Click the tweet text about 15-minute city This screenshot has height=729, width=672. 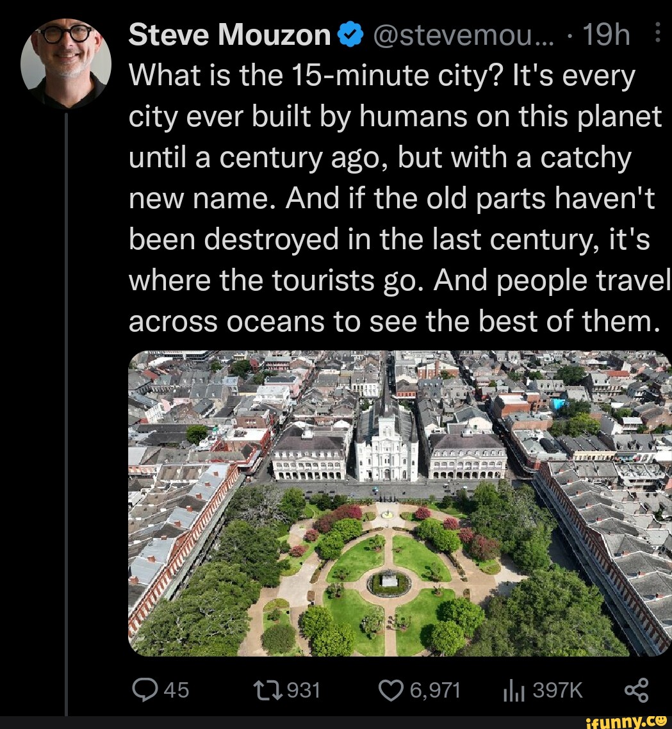click(395, 198)
